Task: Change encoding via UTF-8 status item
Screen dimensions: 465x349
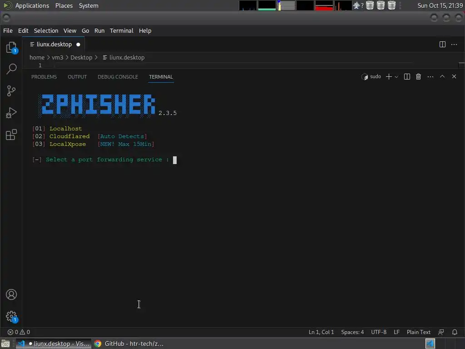Action: click(379, 332)
